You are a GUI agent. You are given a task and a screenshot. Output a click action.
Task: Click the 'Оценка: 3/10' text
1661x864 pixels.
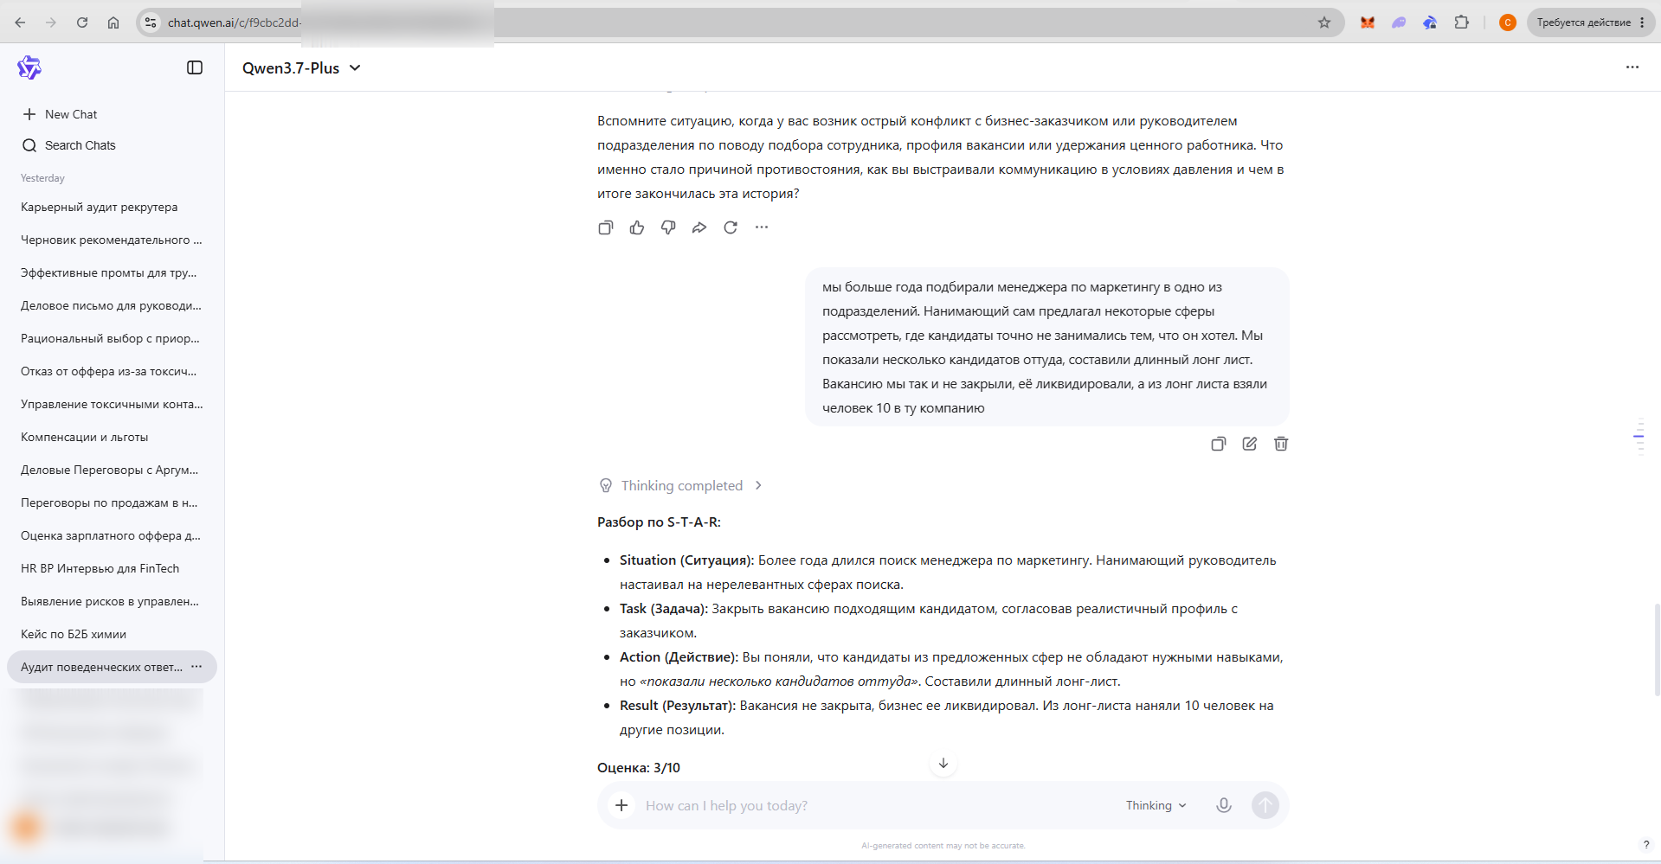tap(639, 768)
